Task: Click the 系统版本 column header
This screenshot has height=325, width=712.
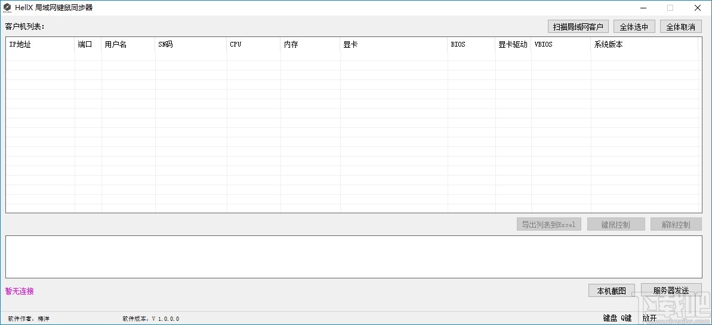Action: click(645, 45)
